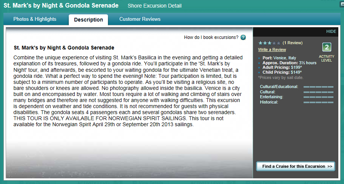The height and width of the screenshot is (184, 344).
Task: Click the (1 Review) count text
Action: pyautogui.click(x=292, y=43)
